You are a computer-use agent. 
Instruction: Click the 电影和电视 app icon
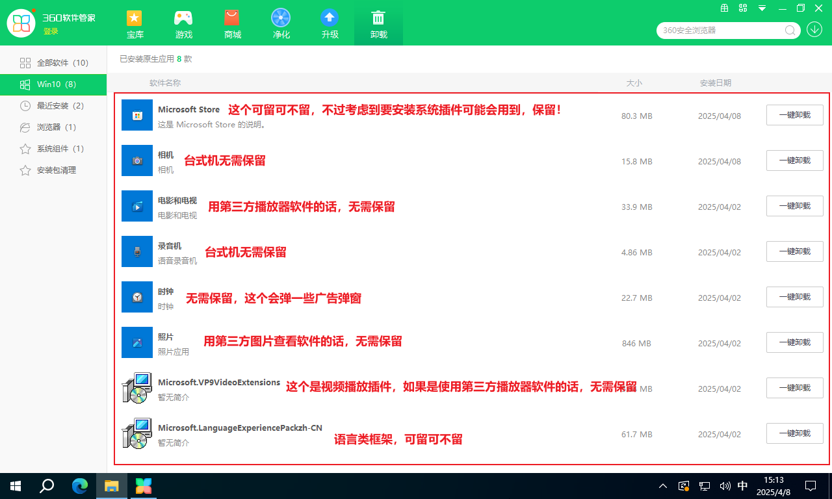[137, 206]
